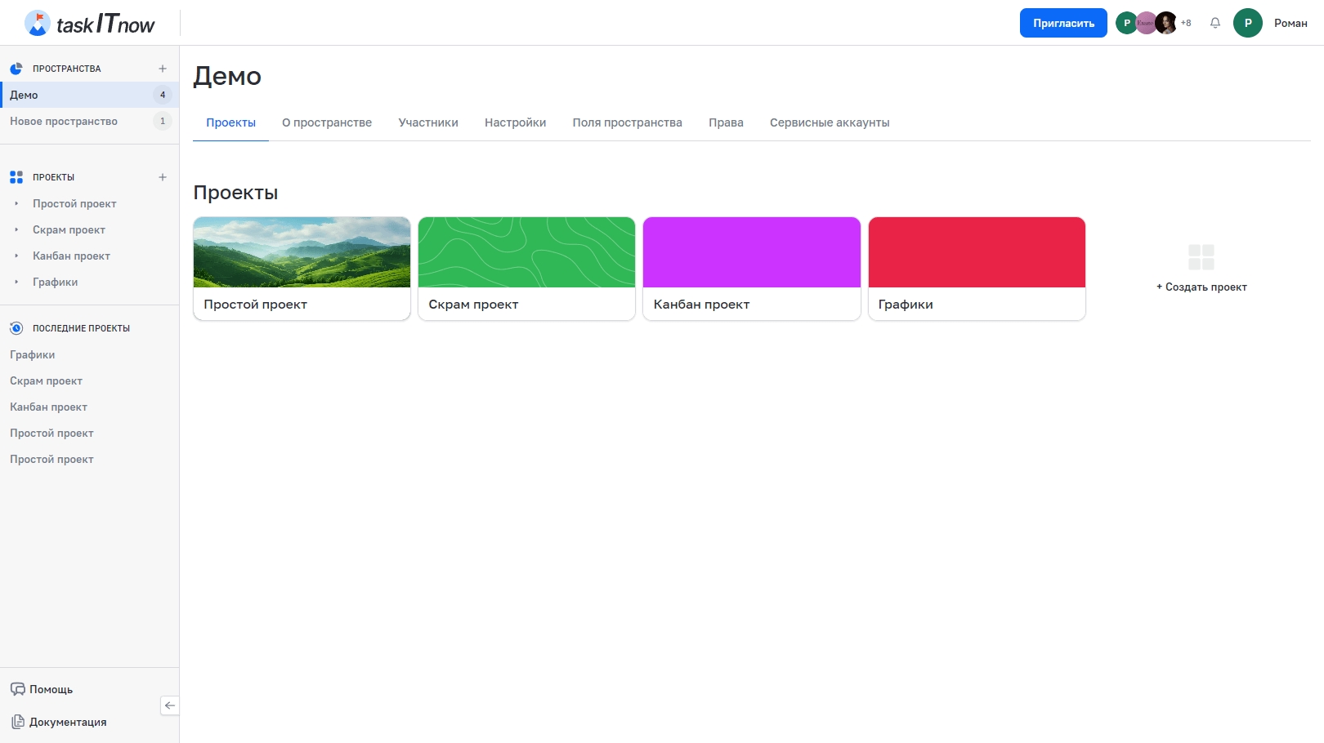Add new project via sidebar plus icon
The width and height of the screenshot is (1324, 743).
[x=163, y=177]
